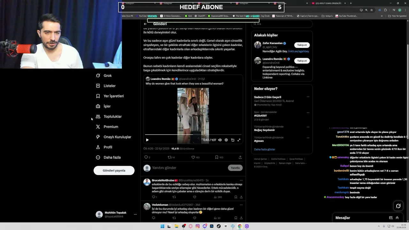Open more options on BruceIsNotBruise reply

[x=241, y=180]
